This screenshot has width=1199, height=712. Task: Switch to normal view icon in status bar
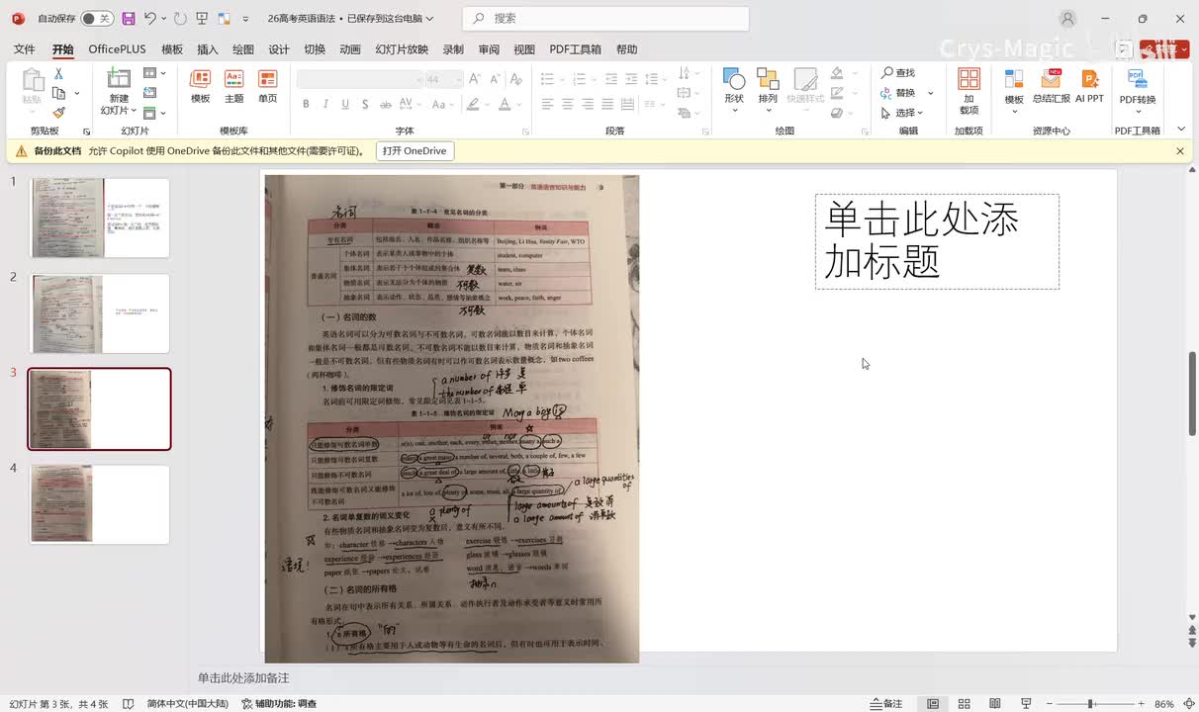coord(933,704)
